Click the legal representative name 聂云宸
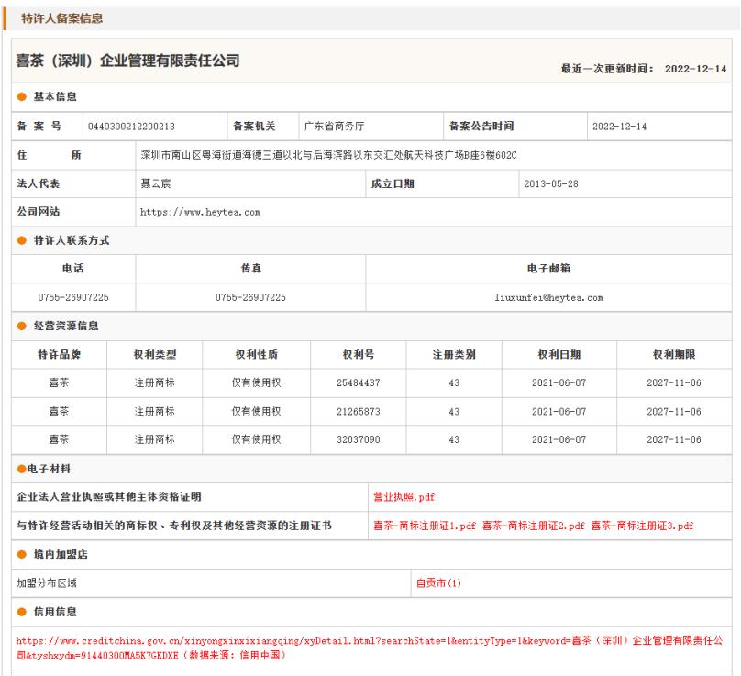This screenshot has height=676, width=741. click(156, 183)
